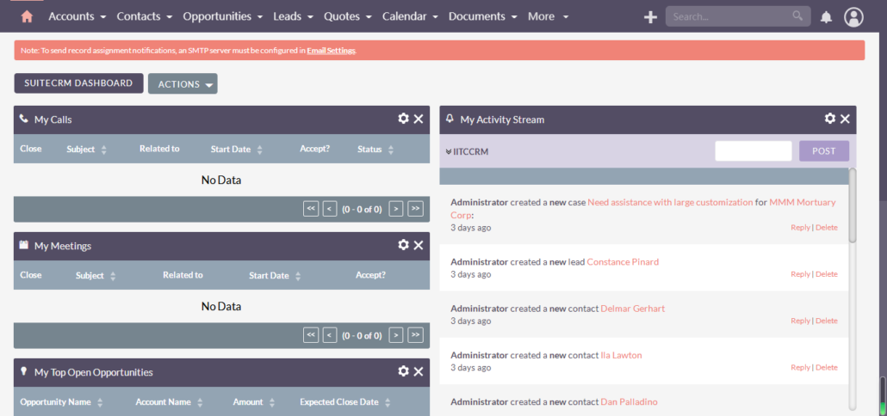The image size is (887, 416).
Task: Open the notifications bell
Action: point(826,17)
